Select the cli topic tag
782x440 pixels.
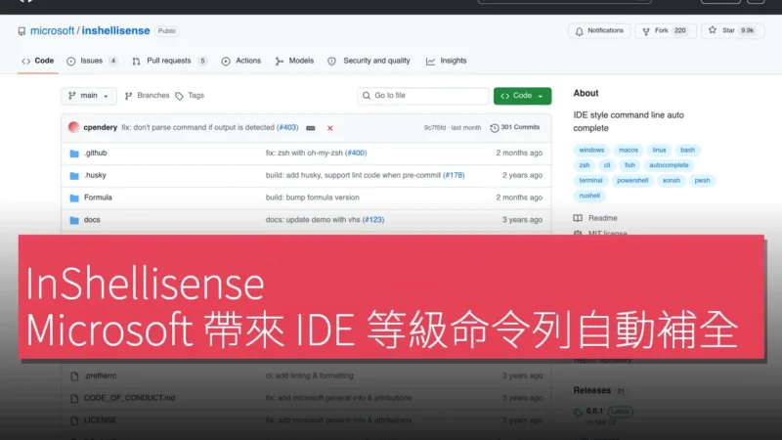[607, 165]
